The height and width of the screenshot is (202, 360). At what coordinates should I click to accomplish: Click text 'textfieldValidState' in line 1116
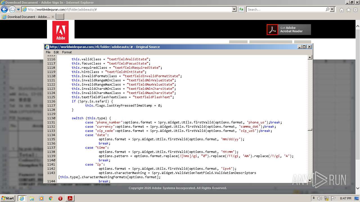point(128,59)
